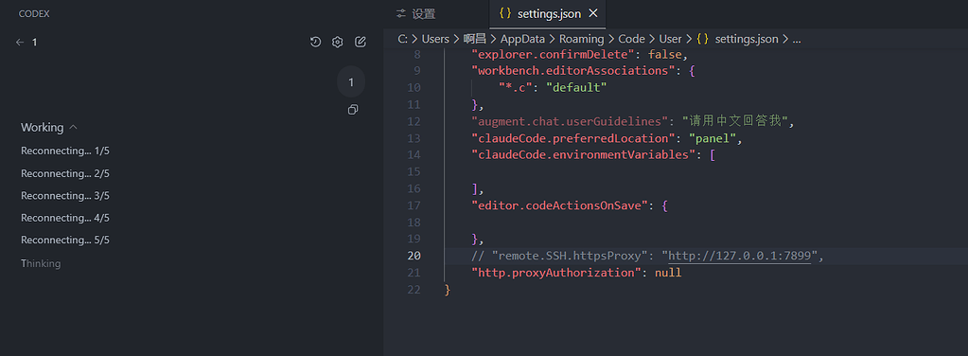968x356 pixels.
Task: Click the CODEX panel title
Action: coord(34,13)
